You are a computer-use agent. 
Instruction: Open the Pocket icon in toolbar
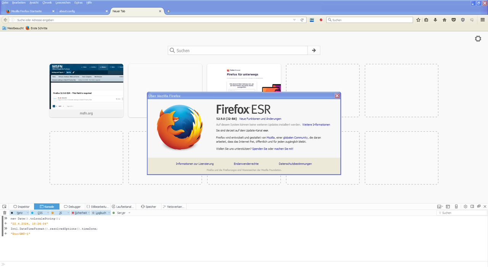(x=454, y=20)
